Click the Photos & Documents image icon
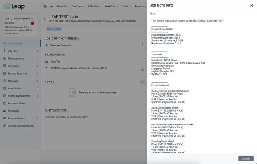Viewport: 257px width, 164px height. (x=4, y=96)
